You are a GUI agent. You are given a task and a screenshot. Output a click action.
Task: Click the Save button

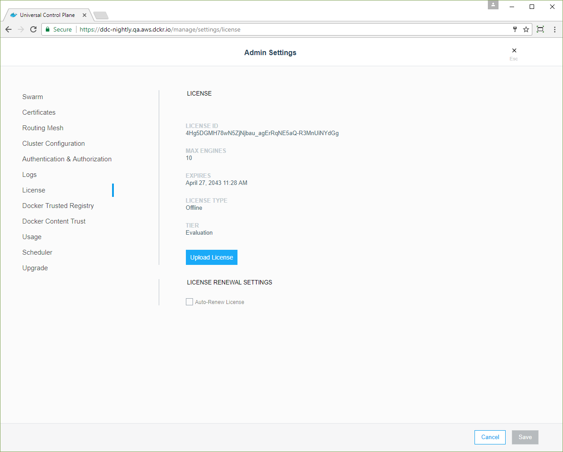525,437
